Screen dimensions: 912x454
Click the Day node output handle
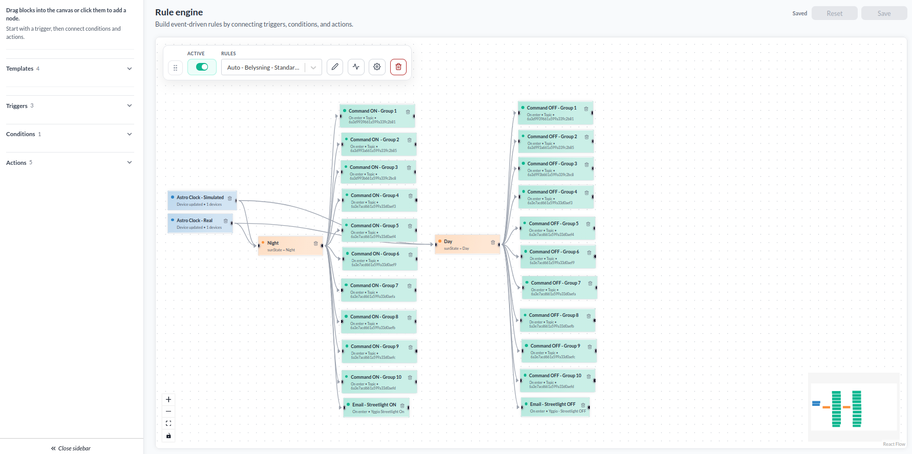click(500, 244)
